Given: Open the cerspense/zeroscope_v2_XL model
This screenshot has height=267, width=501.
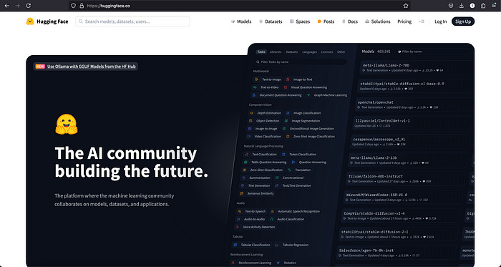Looking at the screenshot, I should pos(410,142).
